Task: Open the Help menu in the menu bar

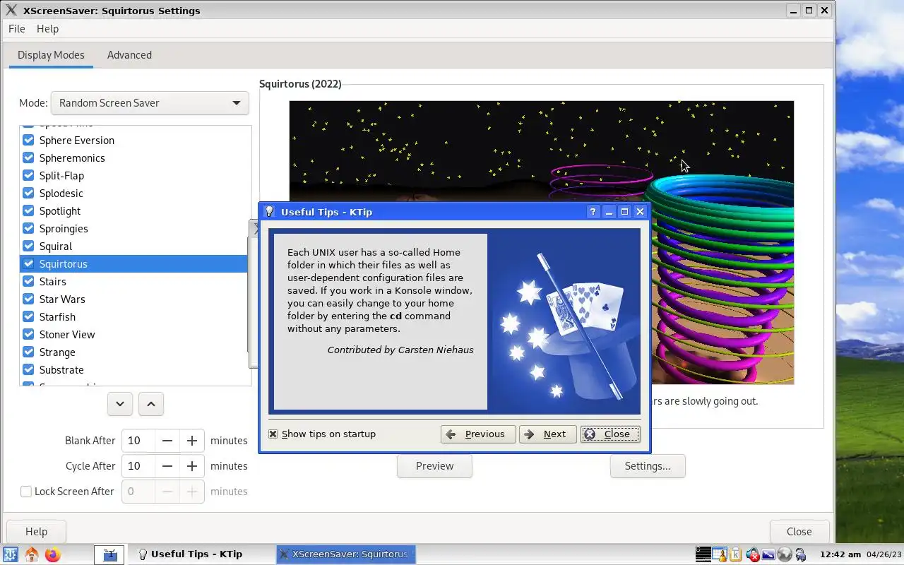Action: click(x=47, y=29)
